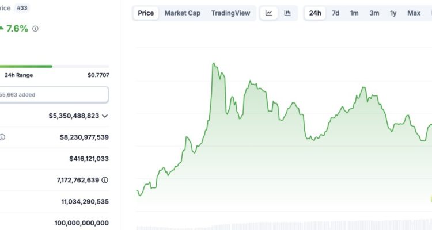Open info icon next to 7.6%
Image resolution: width=432 pixels, height=230 pixels.
35,29
